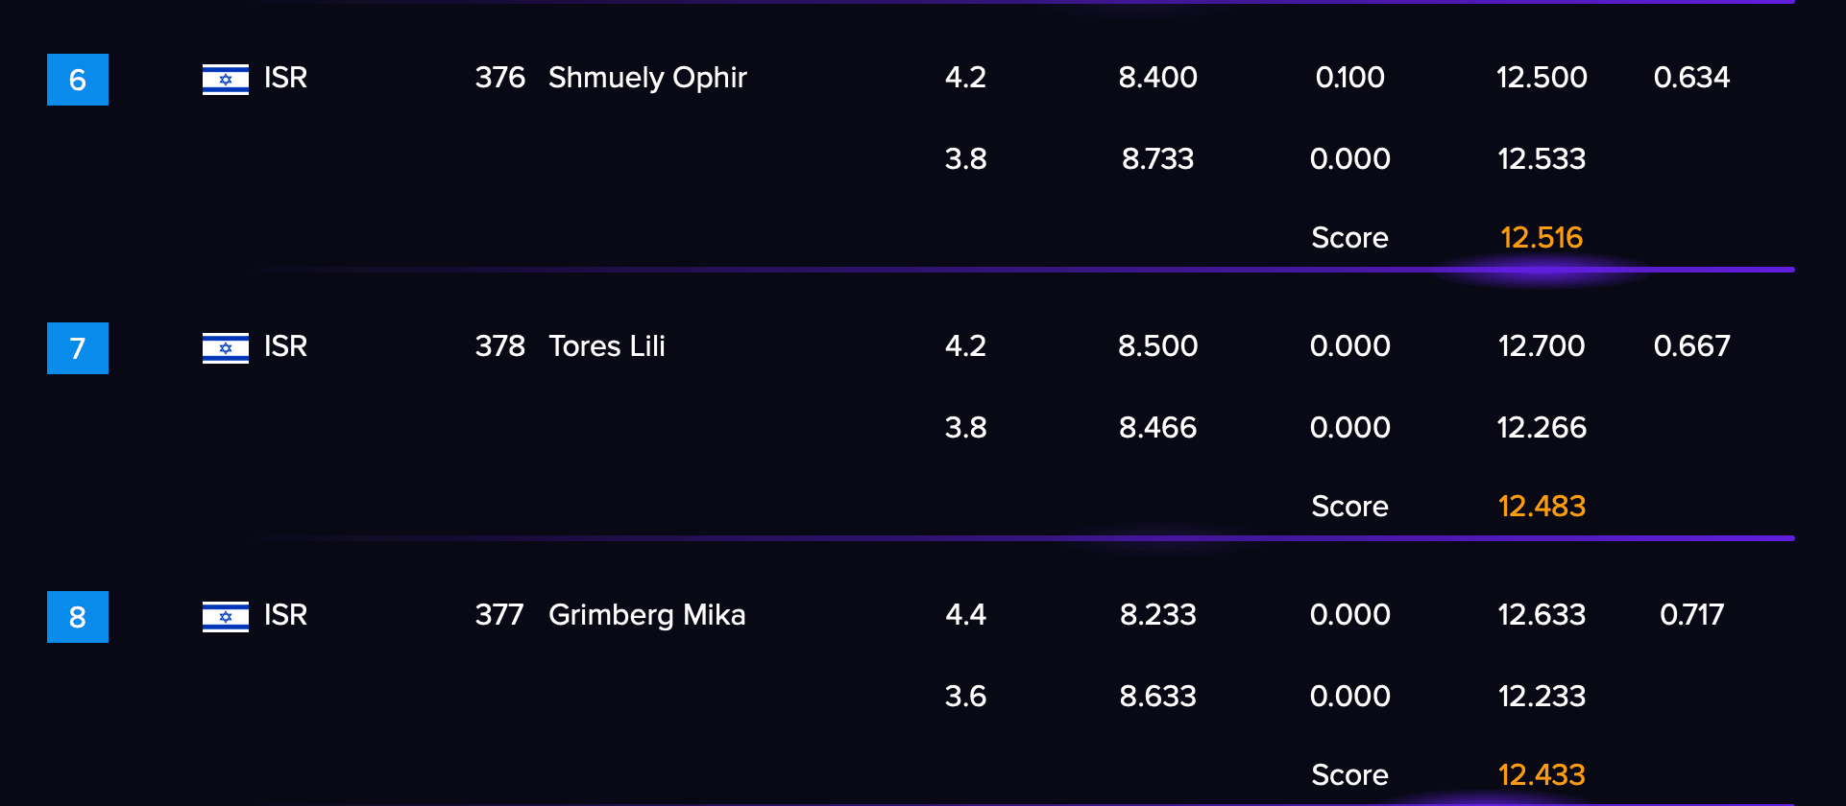
Task: Click the Israel flag icon for Shmuely Ophir
Action: click(226, 79)
